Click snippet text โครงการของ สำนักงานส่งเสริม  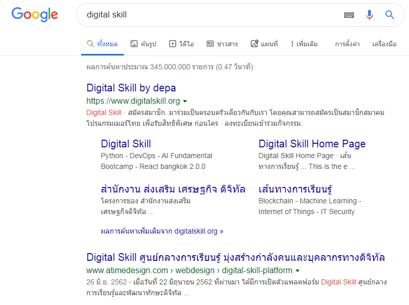(145, 201)
